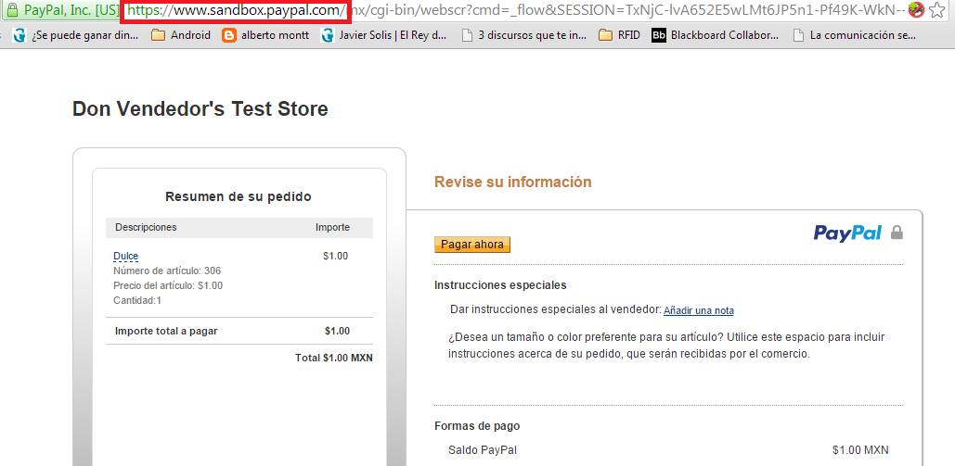Open the Android bookmarks folder
Screen dimensions: 955x466
tap(181, 35)
